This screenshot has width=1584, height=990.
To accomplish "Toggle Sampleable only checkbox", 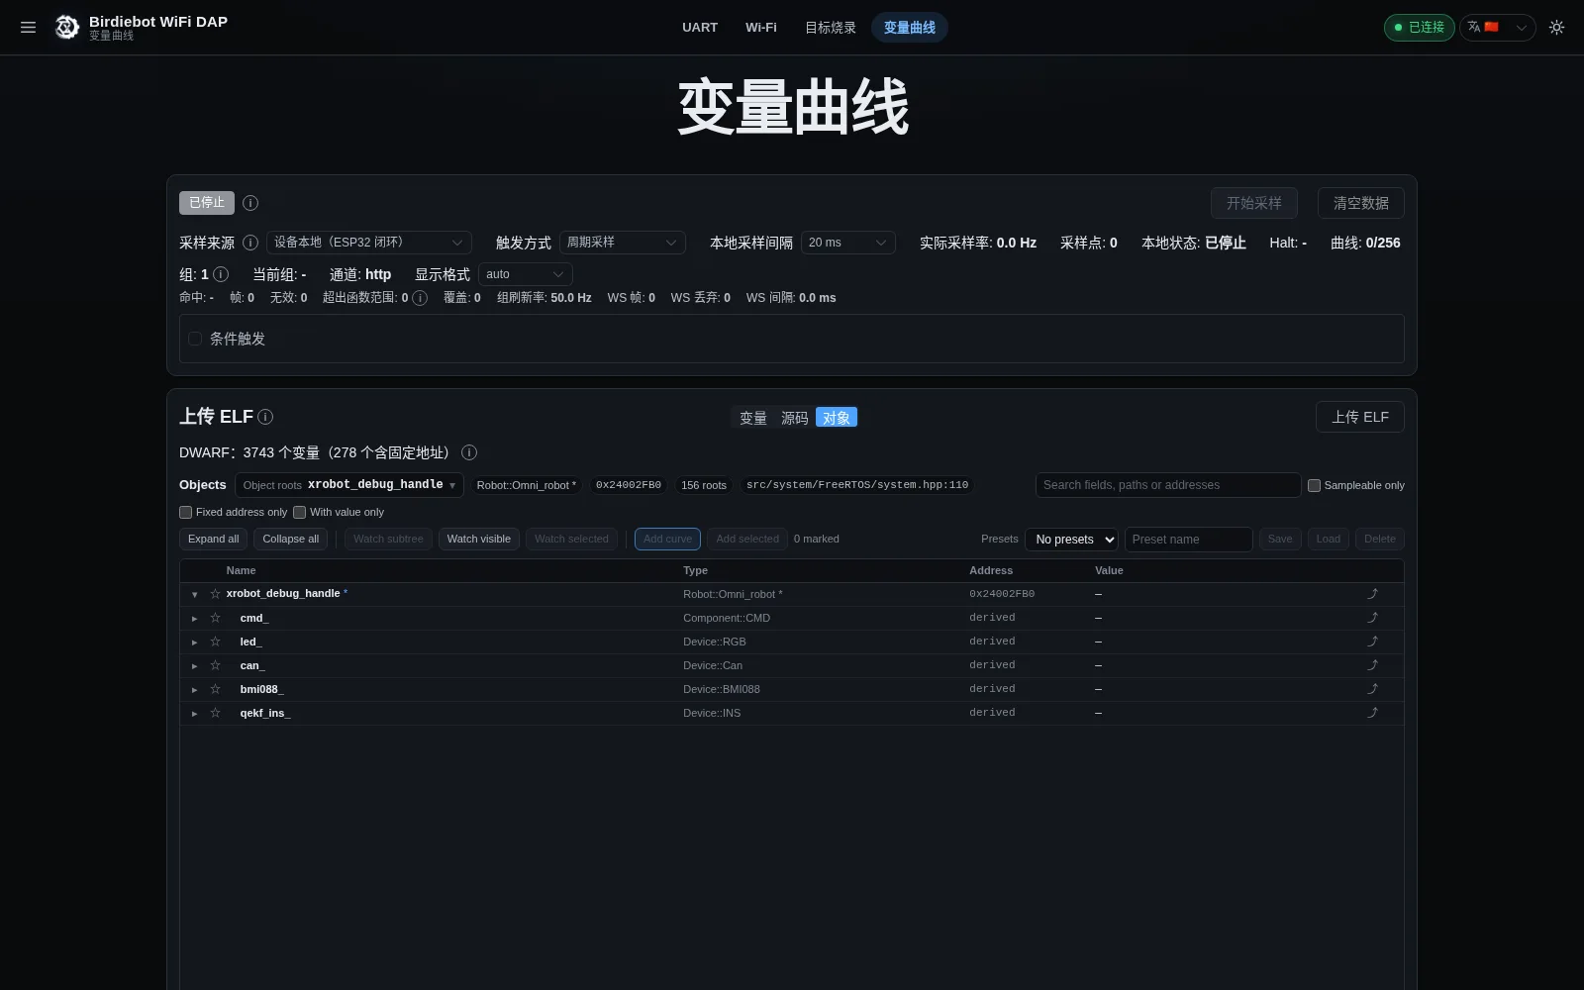I will (1314, 485).
